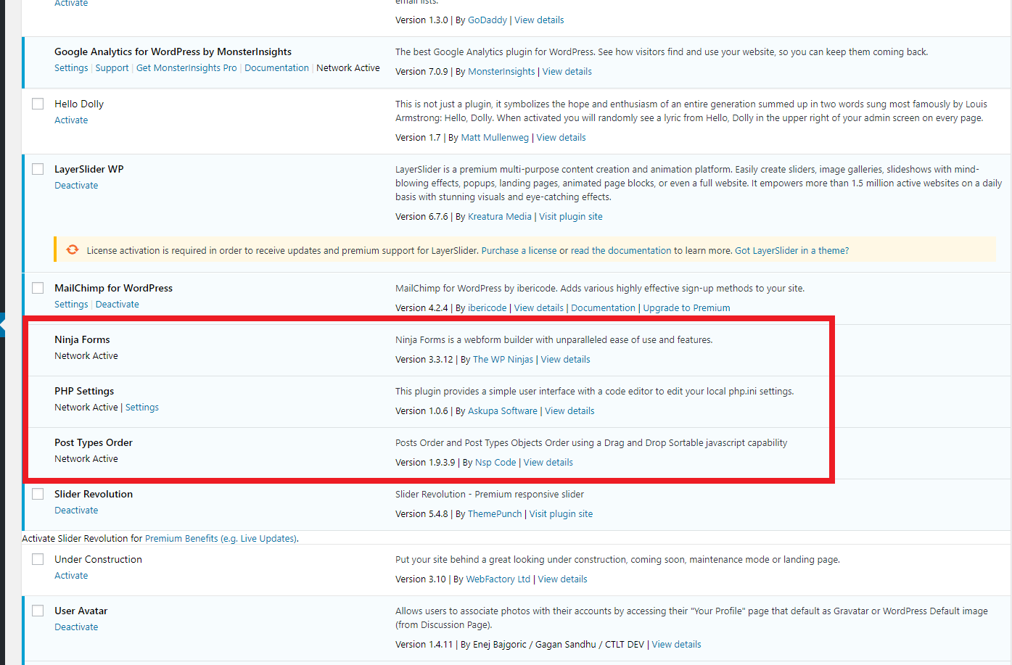Screen dimensions: 1012x665
Task: Open ibericode author link
Action: click(x=488, y=307)
